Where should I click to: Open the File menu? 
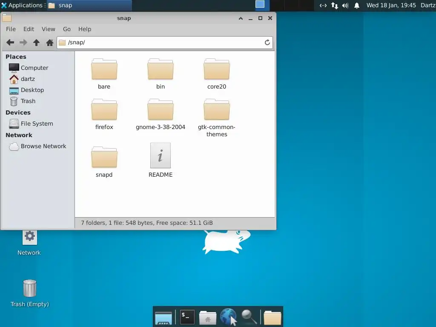pos(11,29)
